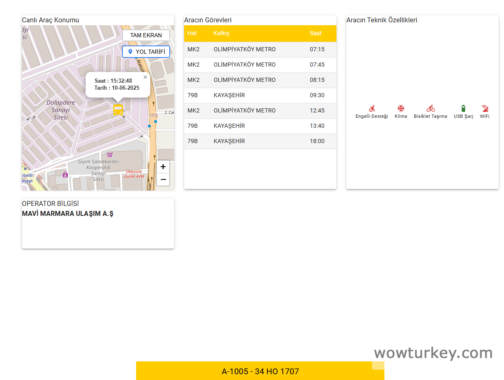
Task: Select the 79B KAYAŞEHİR 18:00 row
Action: coord(260,141)
